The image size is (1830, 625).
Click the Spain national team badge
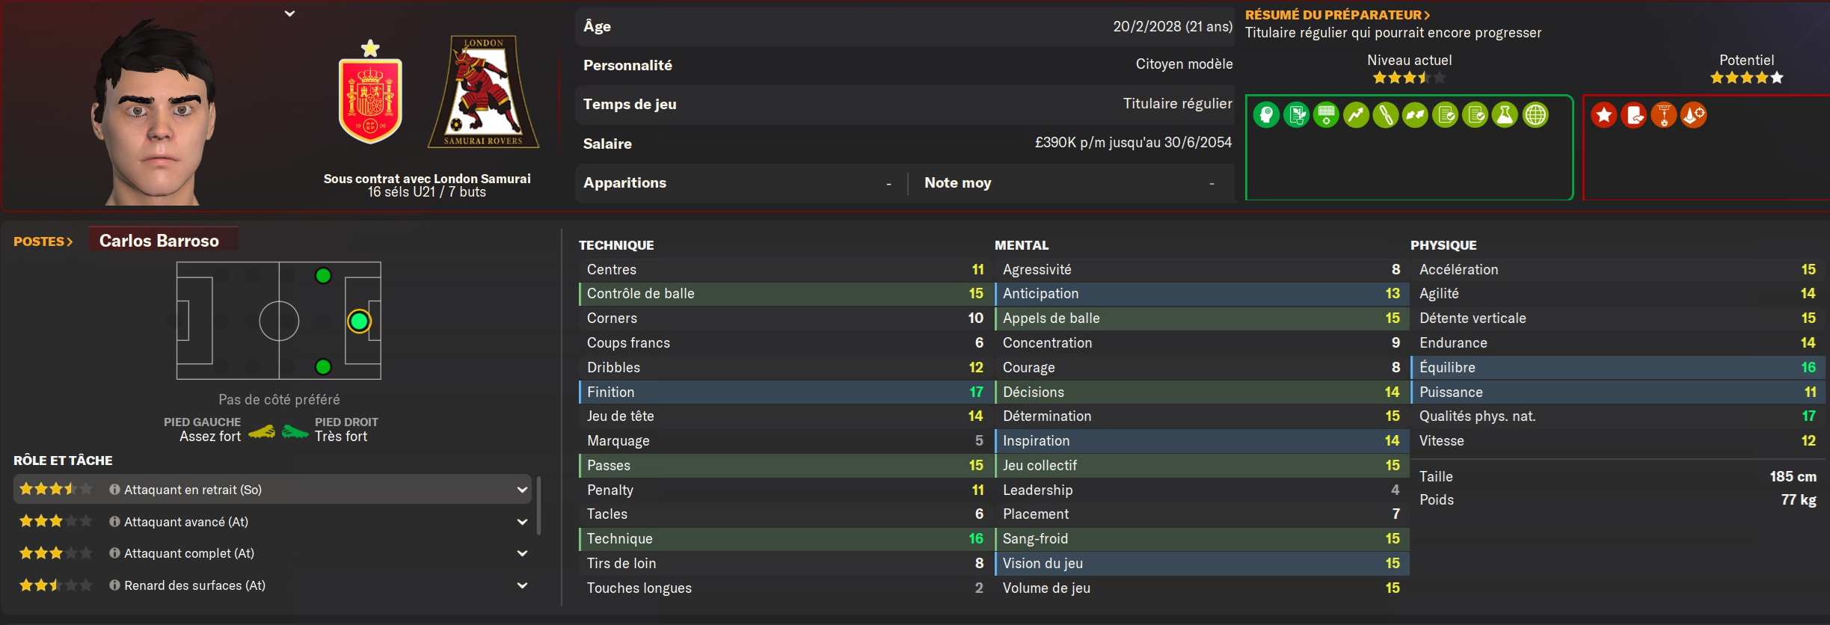370,92
